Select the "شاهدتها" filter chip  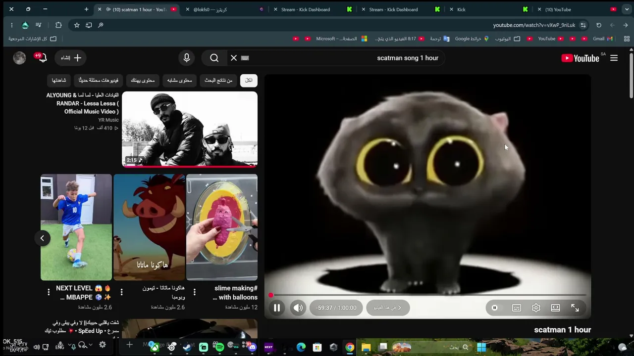(59, 80)
